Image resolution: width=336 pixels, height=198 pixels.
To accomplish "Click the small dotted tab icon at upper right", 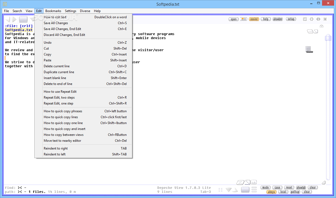I will coord(316,31).
